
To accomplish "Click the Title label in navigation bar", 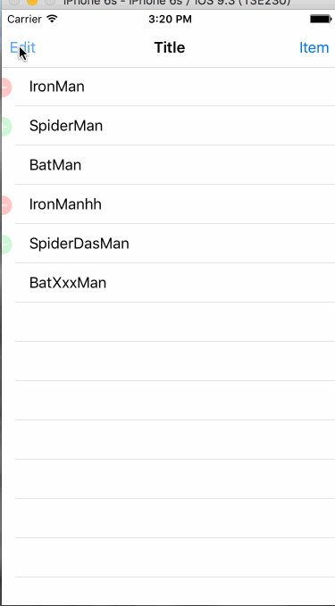I will 170,47.
